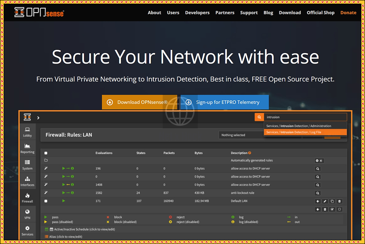Click the Firewall: Rules: LAN title
Viewport: 365px width, 244px height.
pyautogui.click(x=69, y=135)
